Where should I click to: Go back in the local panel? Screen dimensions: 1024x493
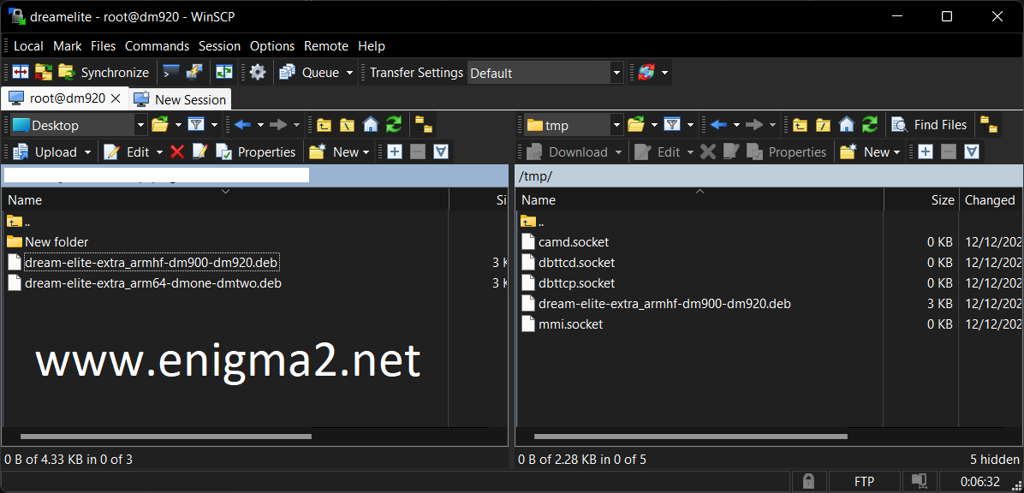pos(243,125)
